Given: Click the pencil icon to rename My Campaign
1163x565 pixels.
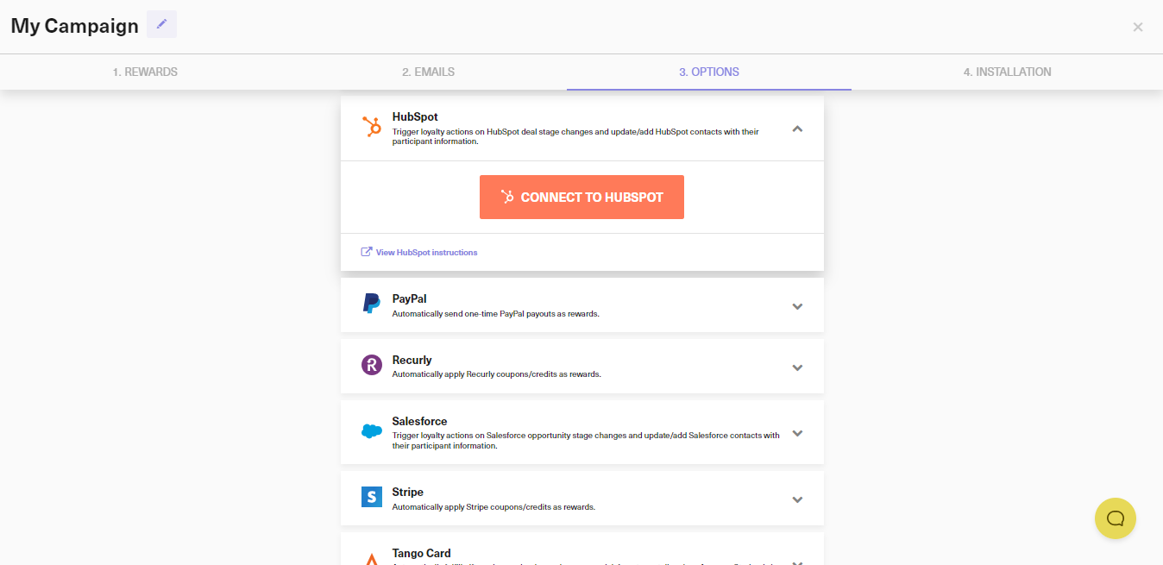Looking at the screenshot, I should (x=161, y=24).
